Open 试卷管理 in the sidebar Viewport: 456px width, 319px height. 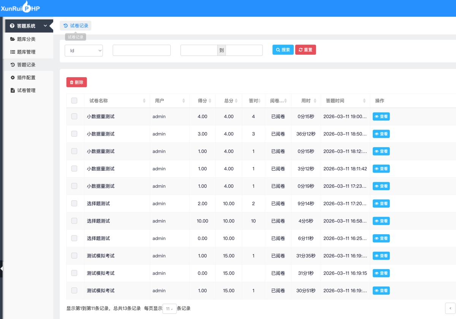click(26, 90)
